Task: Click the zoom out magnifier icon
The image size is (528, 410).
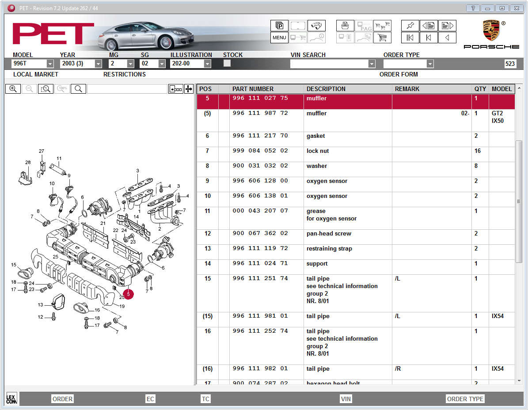Action: [29, 88]
